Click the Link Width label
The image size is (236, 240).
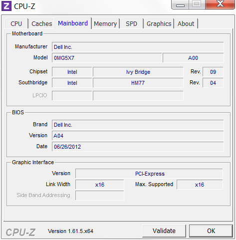tap(58, 184)
